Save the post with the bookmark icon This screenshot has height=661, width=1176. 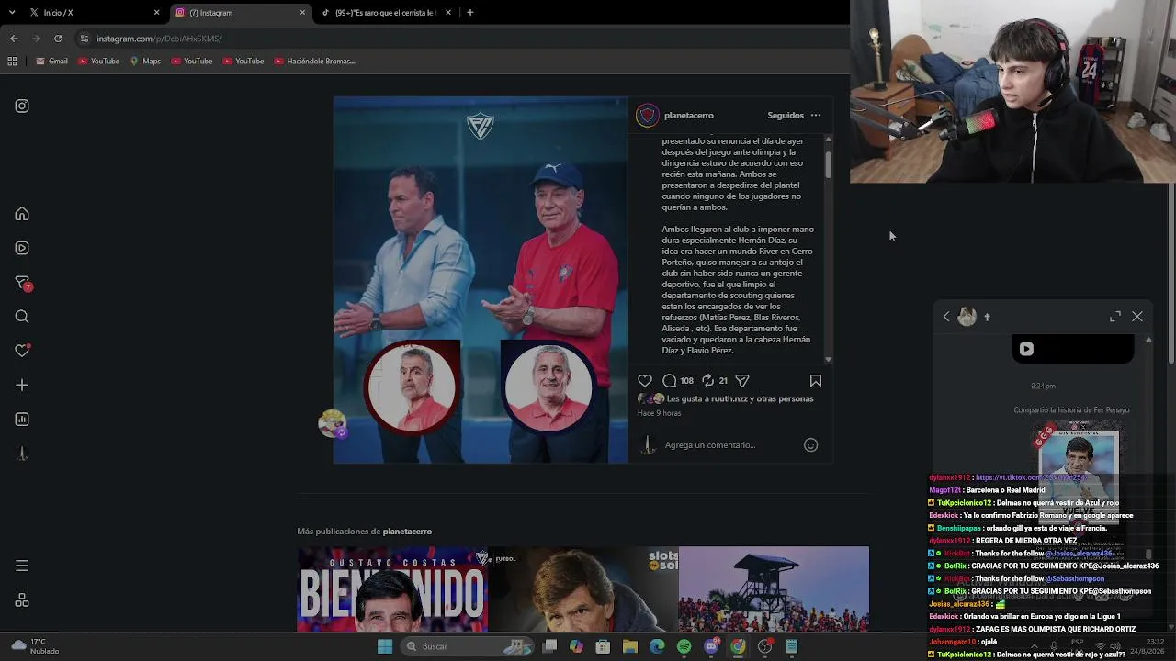pyautogui.click(x=816, y=380)
